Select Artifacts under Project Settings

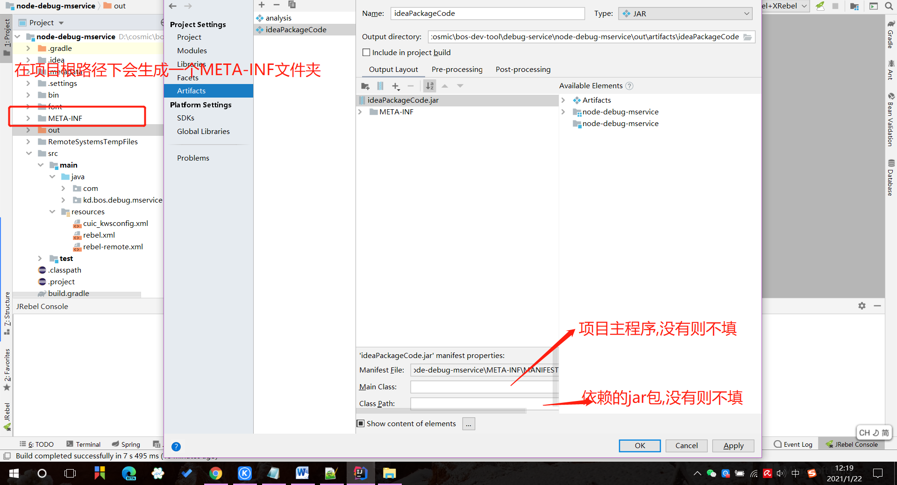coord(208,91)
